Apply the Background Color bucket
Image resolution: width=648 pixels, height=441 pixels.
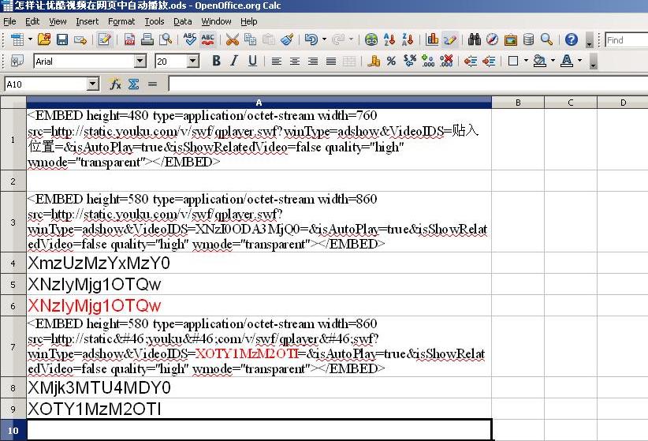pos(540,62)
